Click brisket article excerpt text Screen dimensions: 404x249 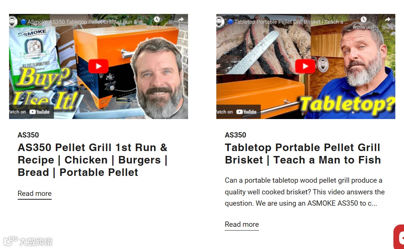(305, 192)
